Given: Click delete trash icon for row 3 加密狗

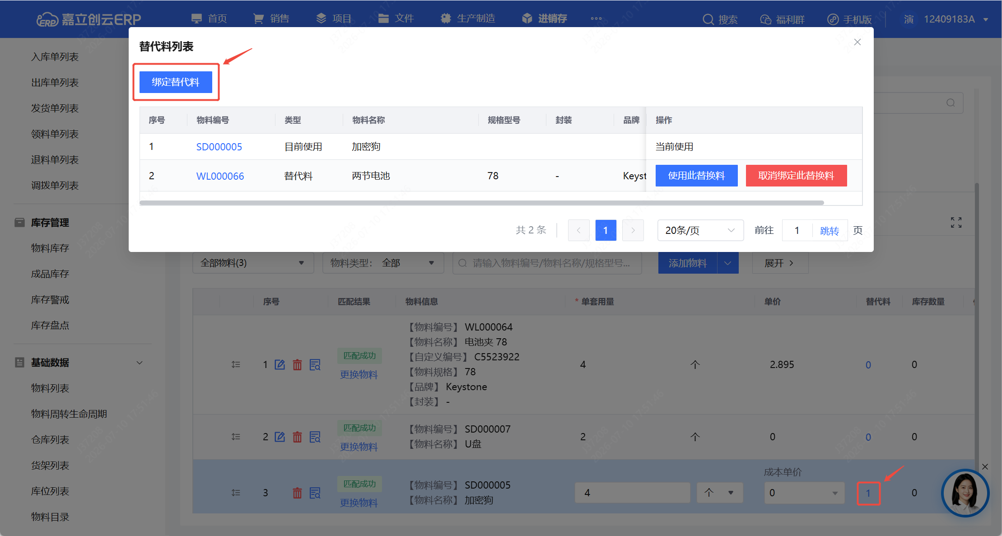Looking at the screenshot, I should point(297,493).
